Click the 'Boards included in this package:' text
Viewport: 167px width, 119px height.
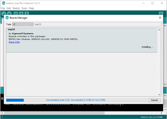(27, 36)
